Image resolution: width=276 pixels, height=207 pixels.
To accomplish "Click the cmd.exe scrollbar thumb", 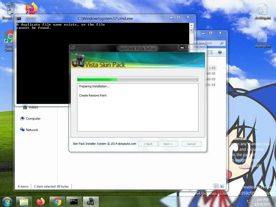I will click(x=192, y=31).
